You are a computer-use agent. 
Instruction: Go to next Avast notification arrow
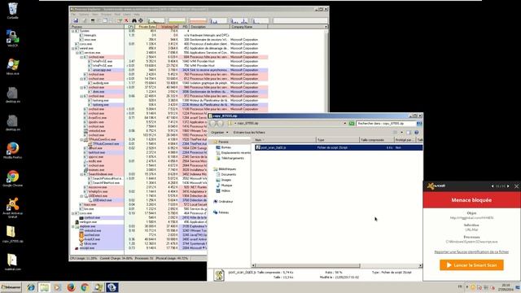(x=508, y=186)
